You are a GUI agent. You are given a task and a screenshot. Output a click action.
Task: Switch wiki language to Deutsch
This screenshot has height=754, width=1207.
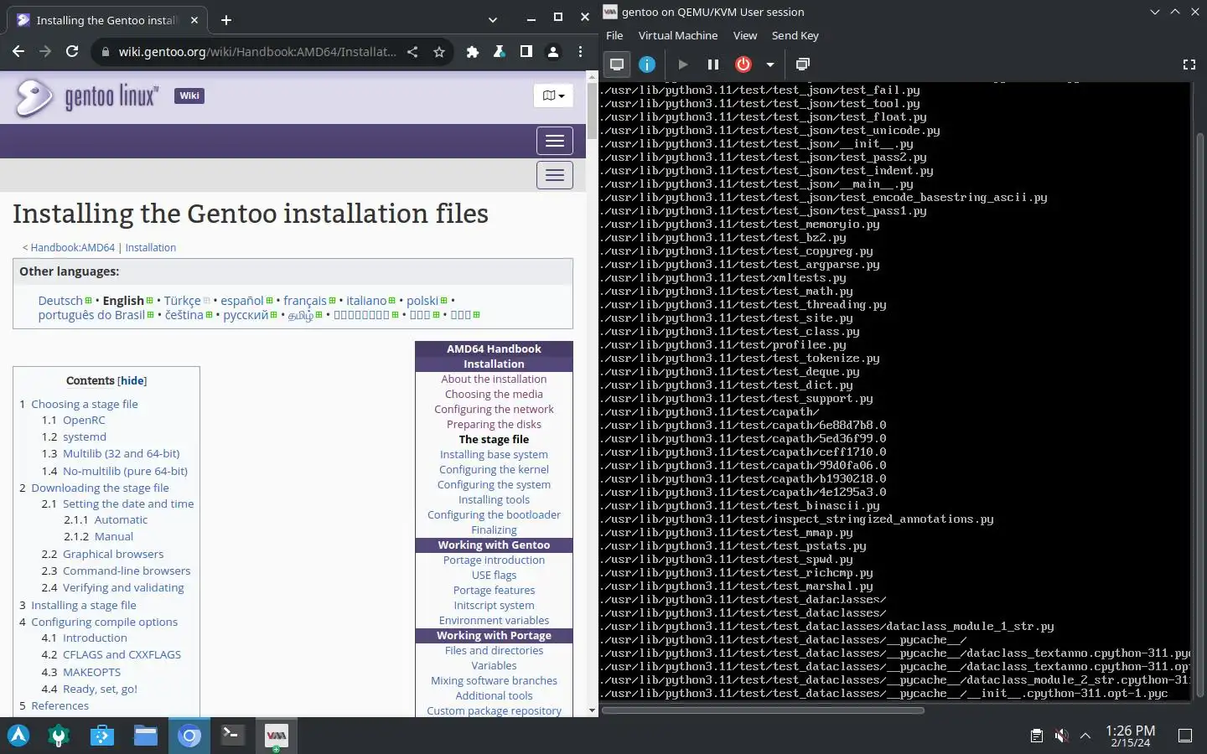(x=60, y=301)
